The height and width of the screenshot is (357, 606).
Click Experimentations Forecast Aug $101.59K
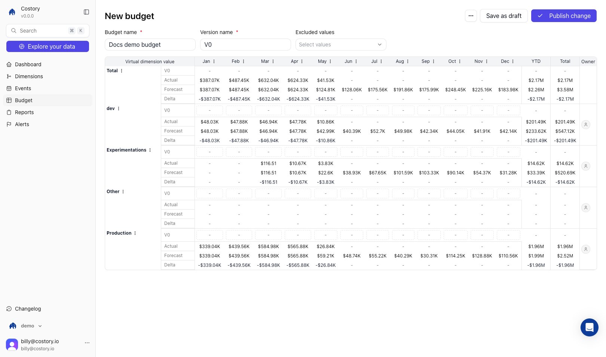(403, 173)
